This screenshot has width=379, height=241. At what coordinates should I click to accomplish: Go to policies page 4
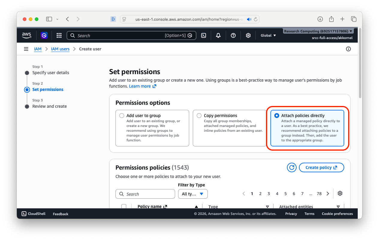pyautogui.click(x=277, y=194)
